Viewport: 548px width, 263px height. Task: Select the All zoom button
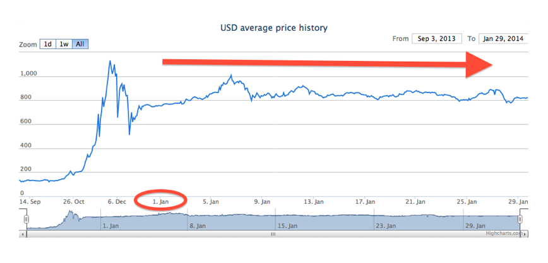tap(80, 44)
